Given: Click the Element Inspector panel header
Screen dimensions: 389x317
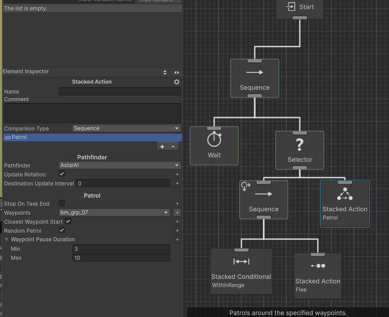Looking at the screenshot, I should click(x=26, y=72).
